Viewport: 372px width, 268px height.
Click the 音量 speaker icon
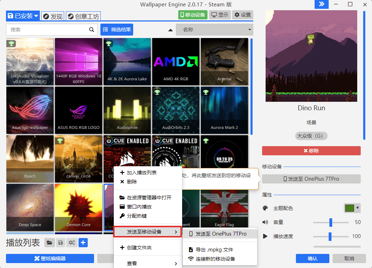(265, 222)
